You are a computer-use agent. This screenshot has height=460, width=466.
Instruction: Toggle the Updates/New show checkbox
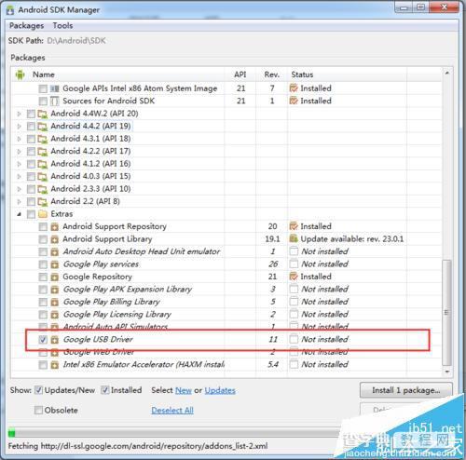(38, 390)
